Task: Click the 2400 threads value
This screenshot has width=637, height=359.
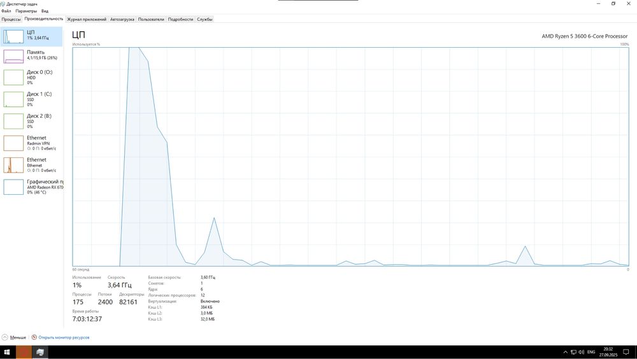Action: click(105, 302)
